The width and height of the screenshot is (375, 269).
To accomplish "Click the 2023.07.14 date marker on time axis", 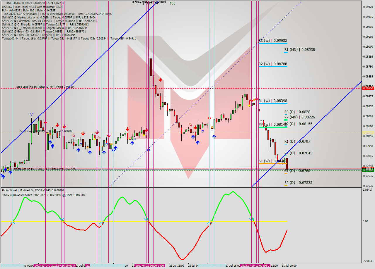I will (x=42, y=266).
